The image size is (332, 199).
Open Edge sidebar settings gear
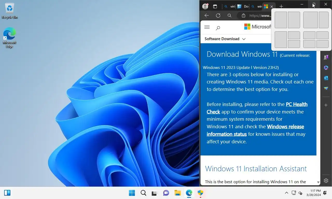(326, 181)
